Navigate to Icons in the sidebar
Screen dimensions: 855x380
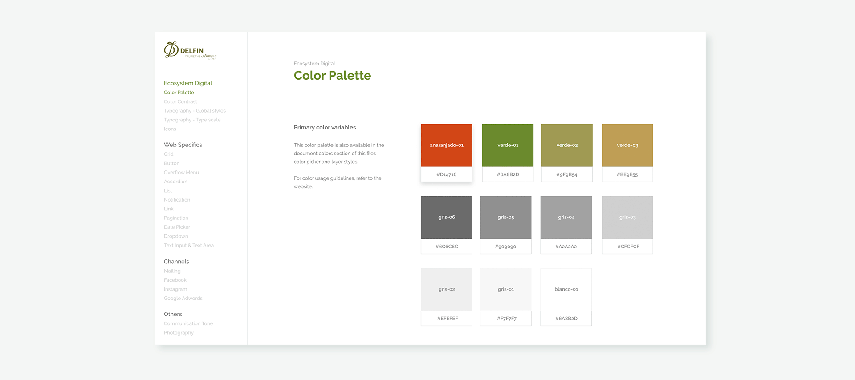(x=170, y=129)
